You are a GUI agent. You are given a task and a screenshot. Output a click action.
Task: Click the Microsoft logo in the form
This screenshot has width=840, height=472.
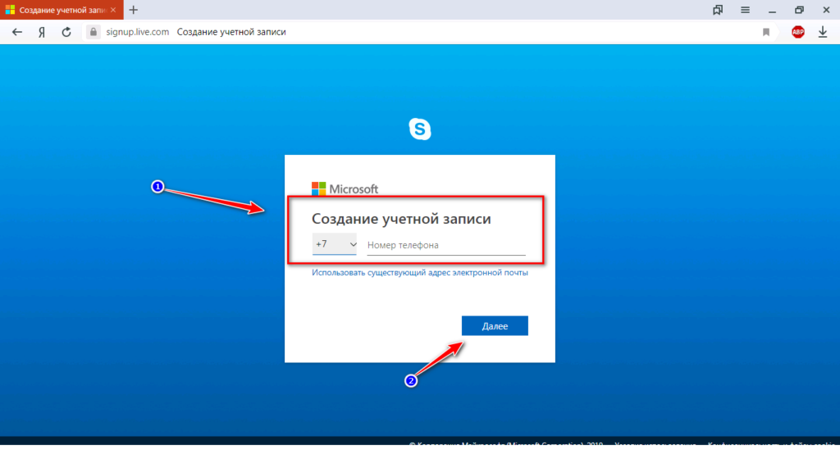(345, 188)
